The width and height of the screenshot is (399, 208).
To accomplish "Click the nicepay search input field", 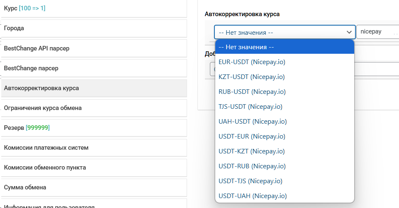I will (377, 32).
